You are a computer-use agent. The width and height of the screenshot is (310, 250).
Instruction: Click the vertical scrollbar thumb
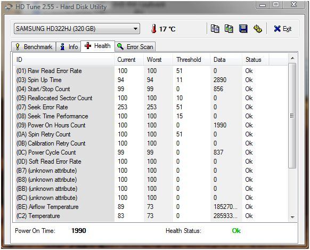coord(292,116)
